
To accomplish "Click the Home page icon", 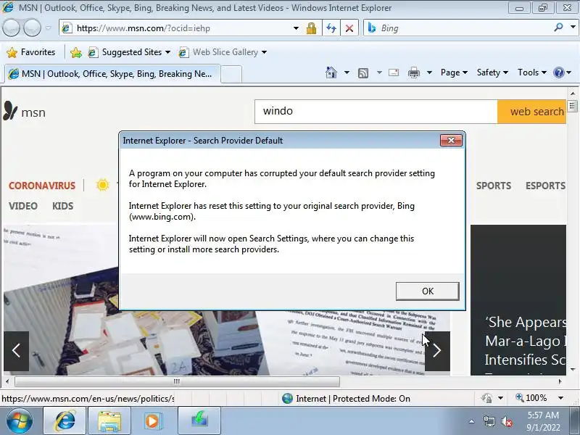I will click(x=331, y=72).
